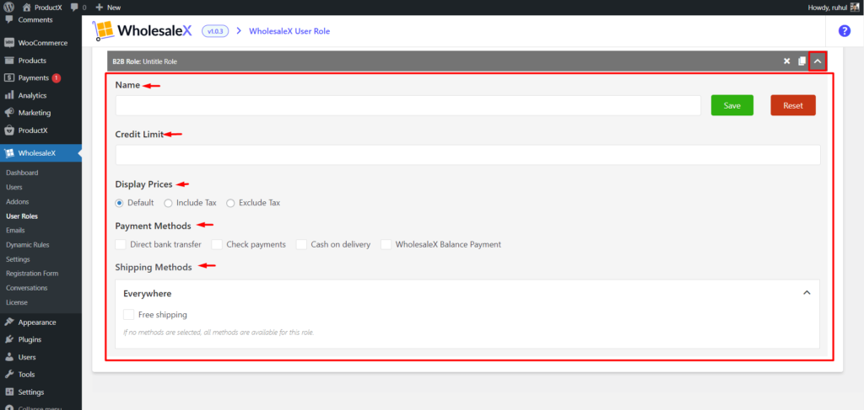Collapse the B2B Role panel chevron
Image resolution: width=864 pixels, height=410 pixels.
[x=818, y=61]
